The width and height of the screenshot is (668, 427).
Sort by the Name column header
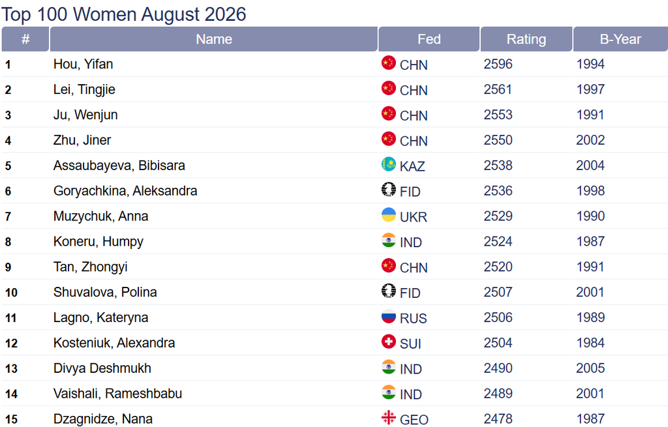[x=214, y=39]
